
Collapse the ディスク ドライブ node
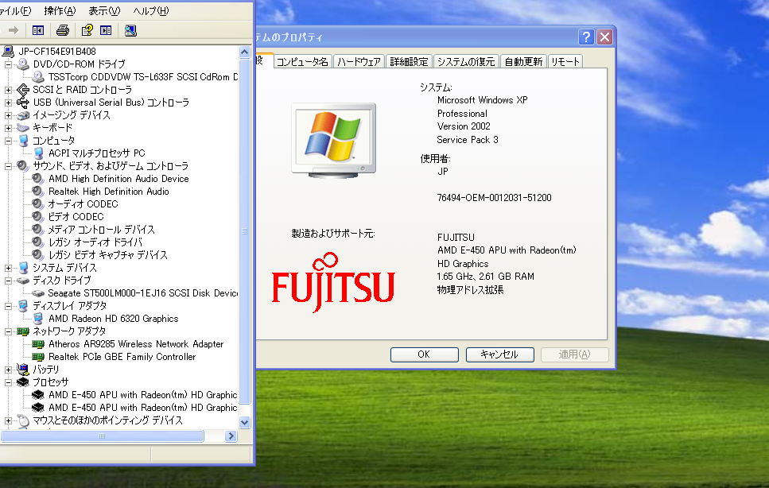(x=8, y=281)
